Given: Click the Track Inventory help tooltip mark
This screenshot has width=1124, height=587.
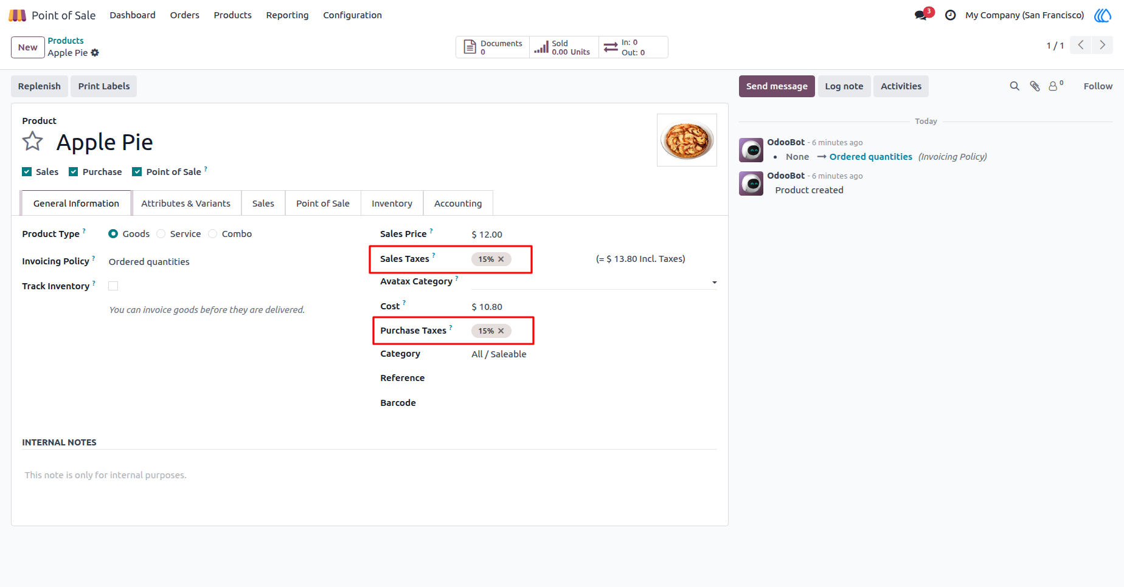Looking at the screenshot, I should click(x=94, y=283).
